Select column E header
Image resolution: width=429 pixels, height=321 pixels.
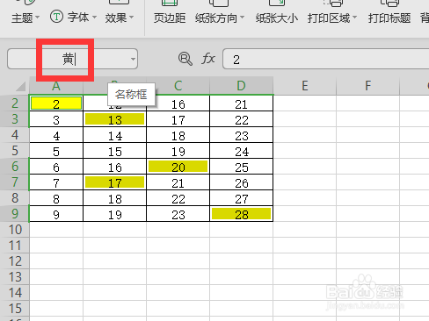305,86
